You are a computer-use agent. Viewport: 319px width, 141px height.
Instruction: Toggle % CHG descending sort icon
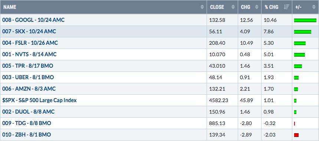click(286, 7)
